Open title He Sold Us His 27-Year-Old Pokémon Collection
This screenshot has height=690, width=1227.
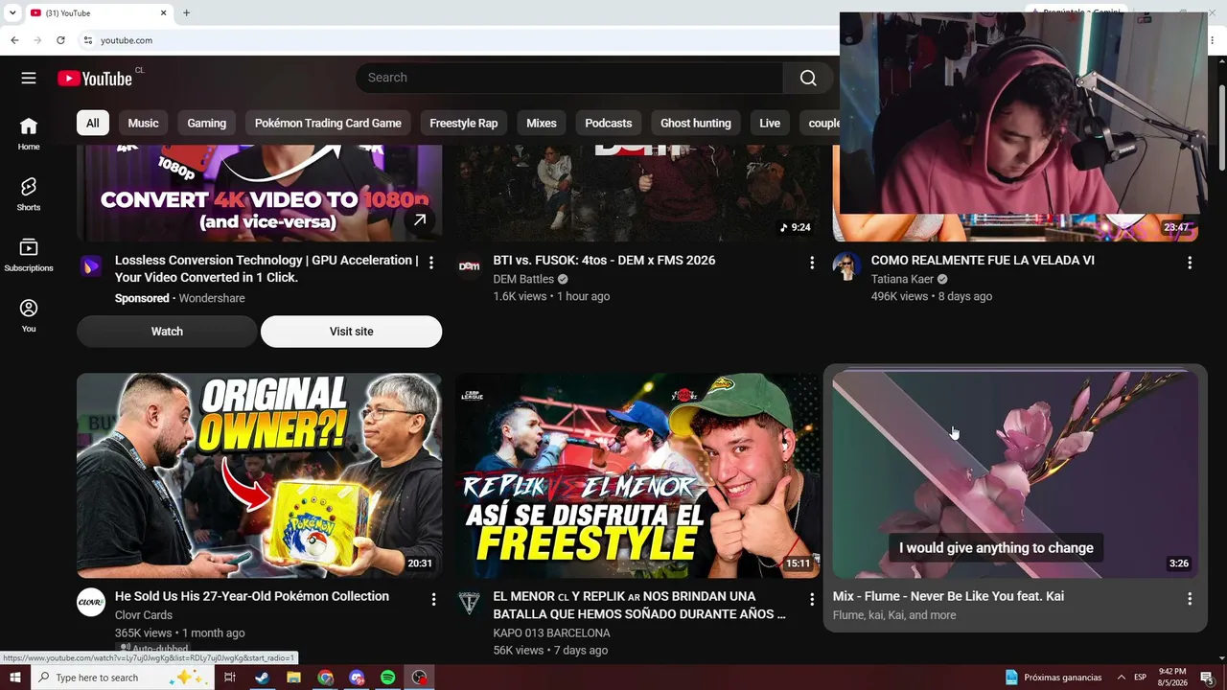point(252,596)
